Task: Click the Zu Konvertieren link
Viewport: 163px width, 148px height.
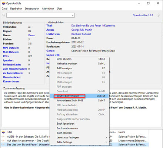Action: click(13, 73)
